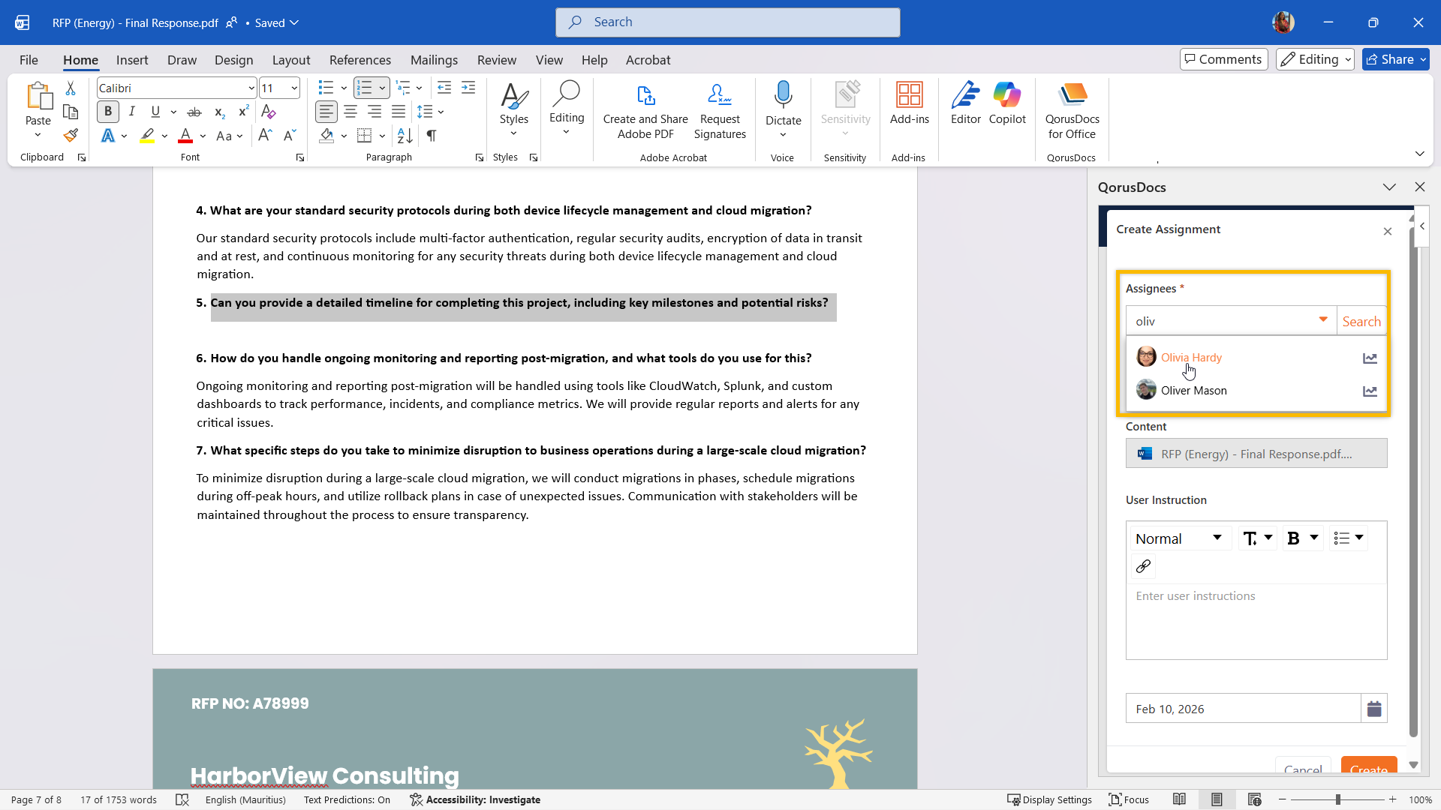Open the References ribbon tab

click(359, 60)
